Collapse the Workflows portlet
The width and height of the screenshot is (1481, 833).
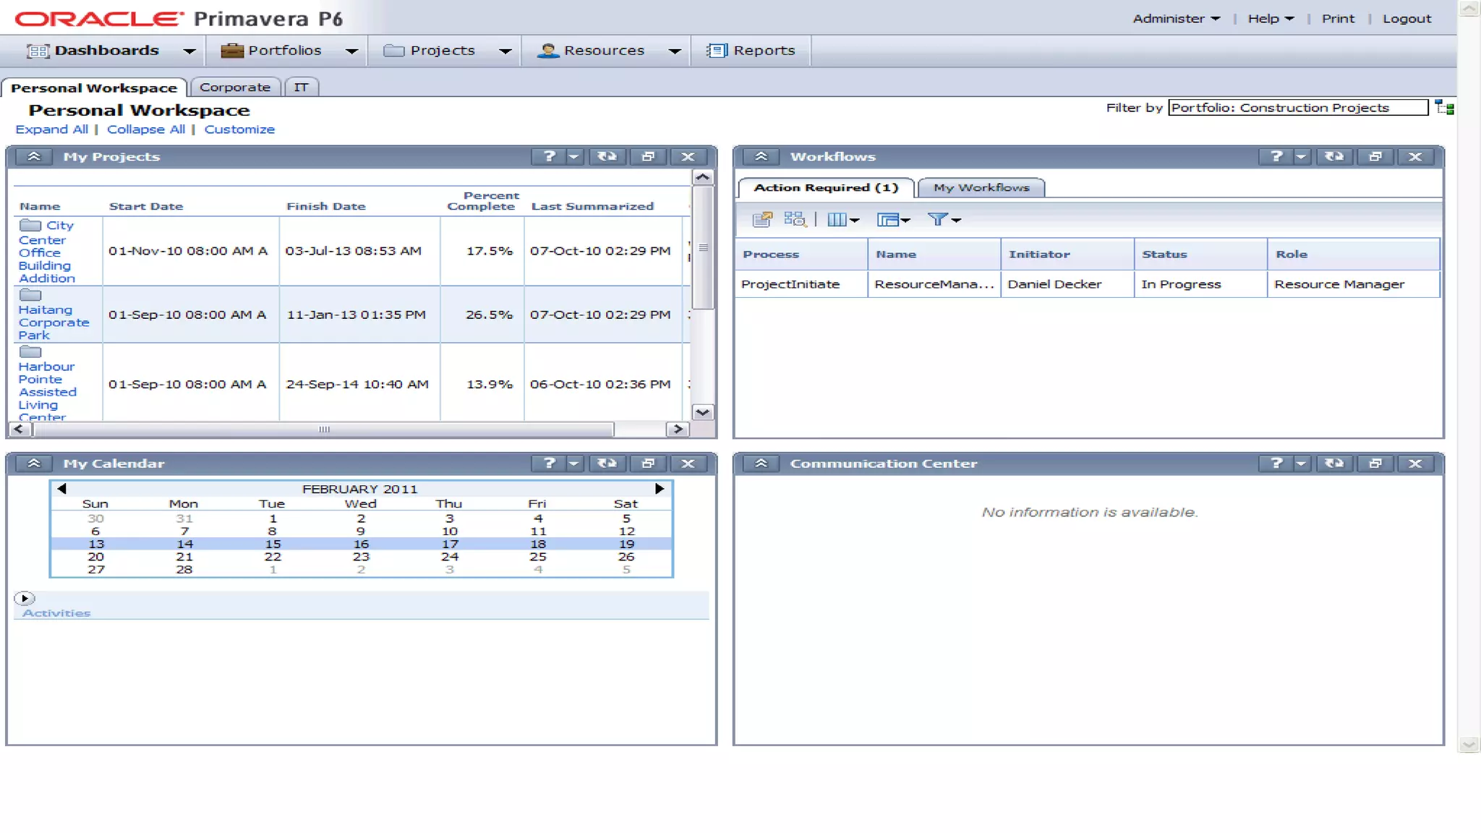[x=761, y=156]
